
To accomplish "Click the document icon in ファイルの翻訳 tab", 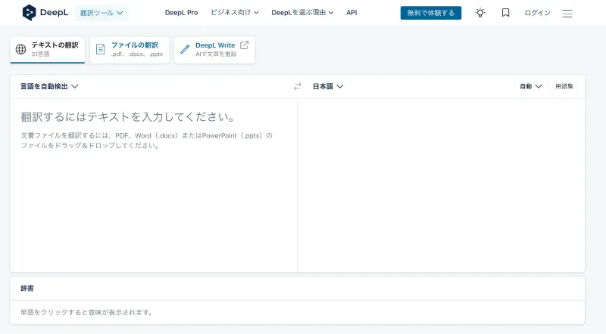I will [x=101, y=49].
